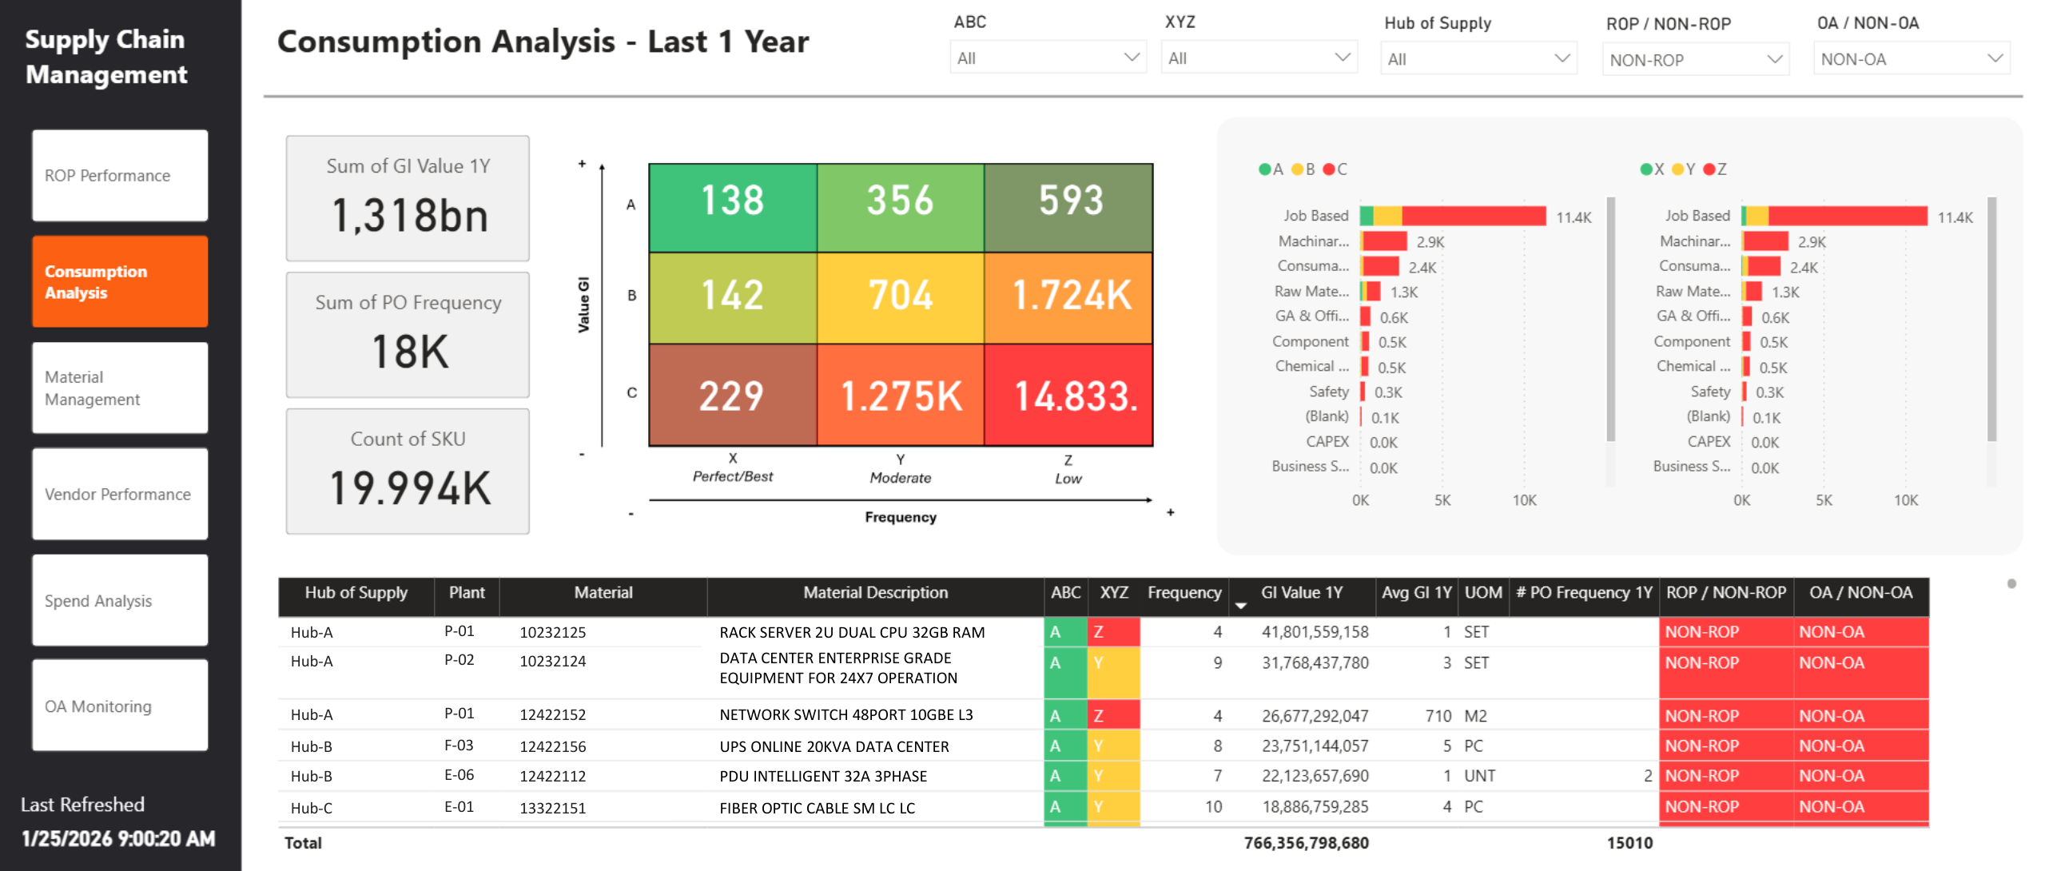Image resolution: width=2045 pixels, height=871 pixels.
Task: Click Hub-C in the table
Action: [x=312, y=809]
